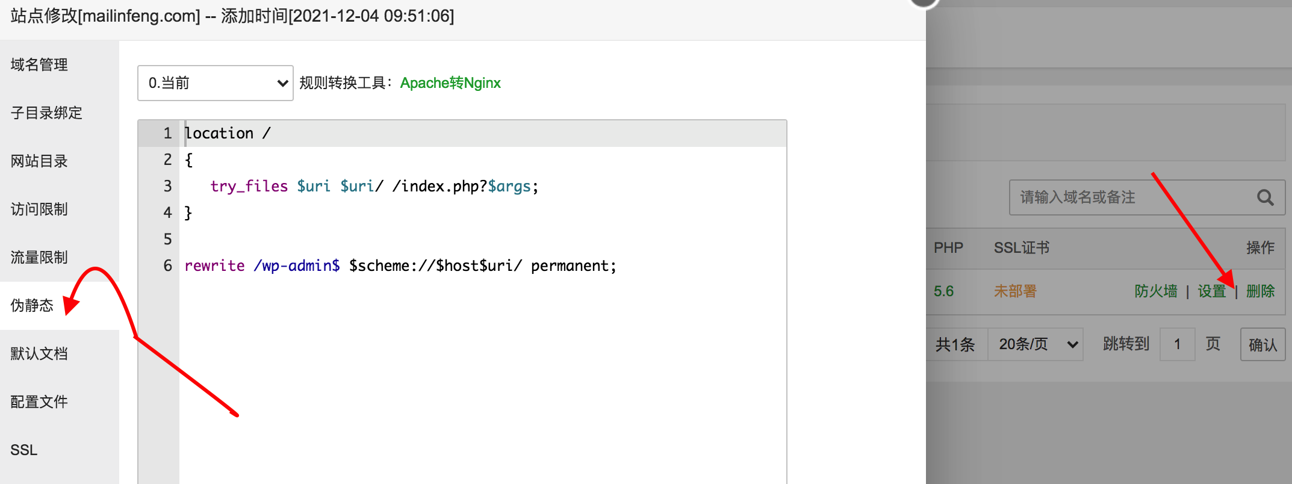Click the 设置 link for the site

(1211, 291)
